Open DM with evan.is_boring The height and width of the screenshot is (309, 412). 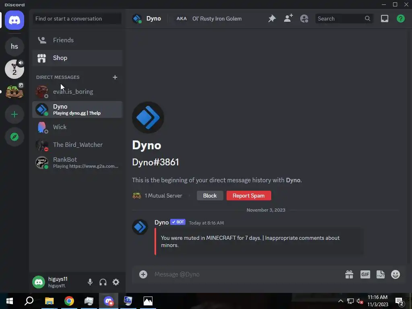[78, 92]
